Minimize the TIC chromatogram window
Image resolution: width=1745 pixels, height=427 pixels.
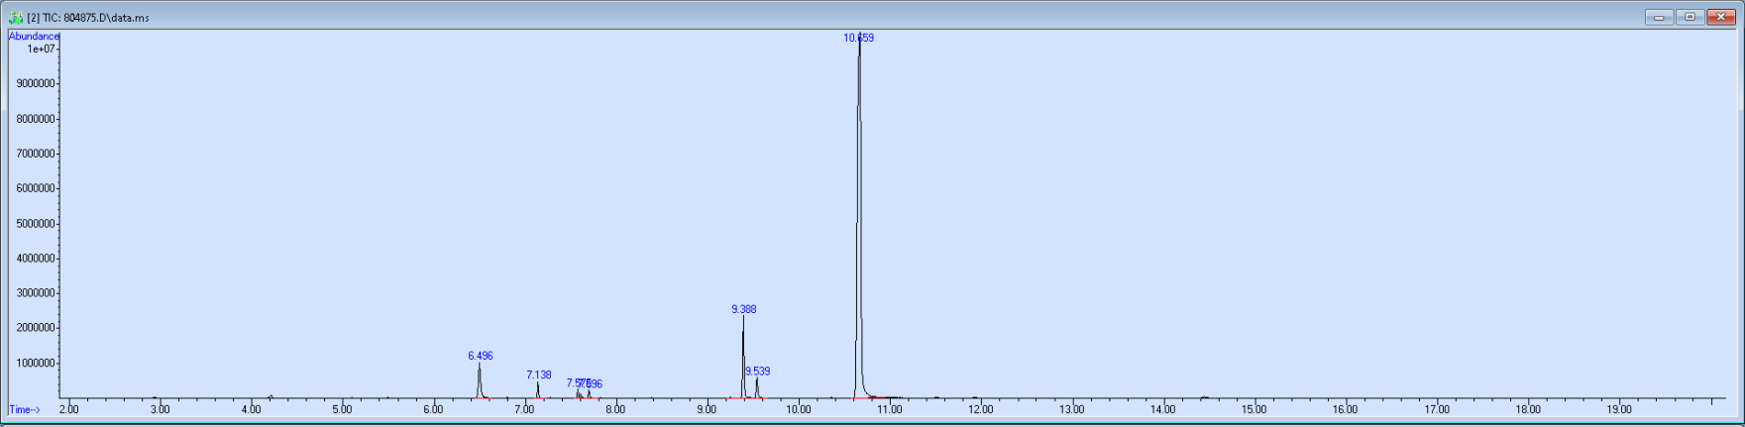pyautogui.click(x=1659, y=17)
